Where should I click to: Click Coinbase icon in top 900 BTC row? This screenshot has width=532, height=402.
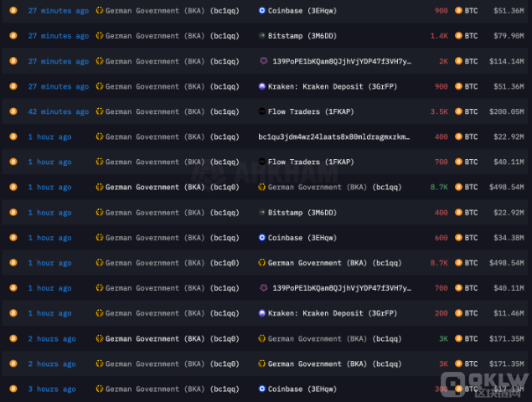coord(261,11)
